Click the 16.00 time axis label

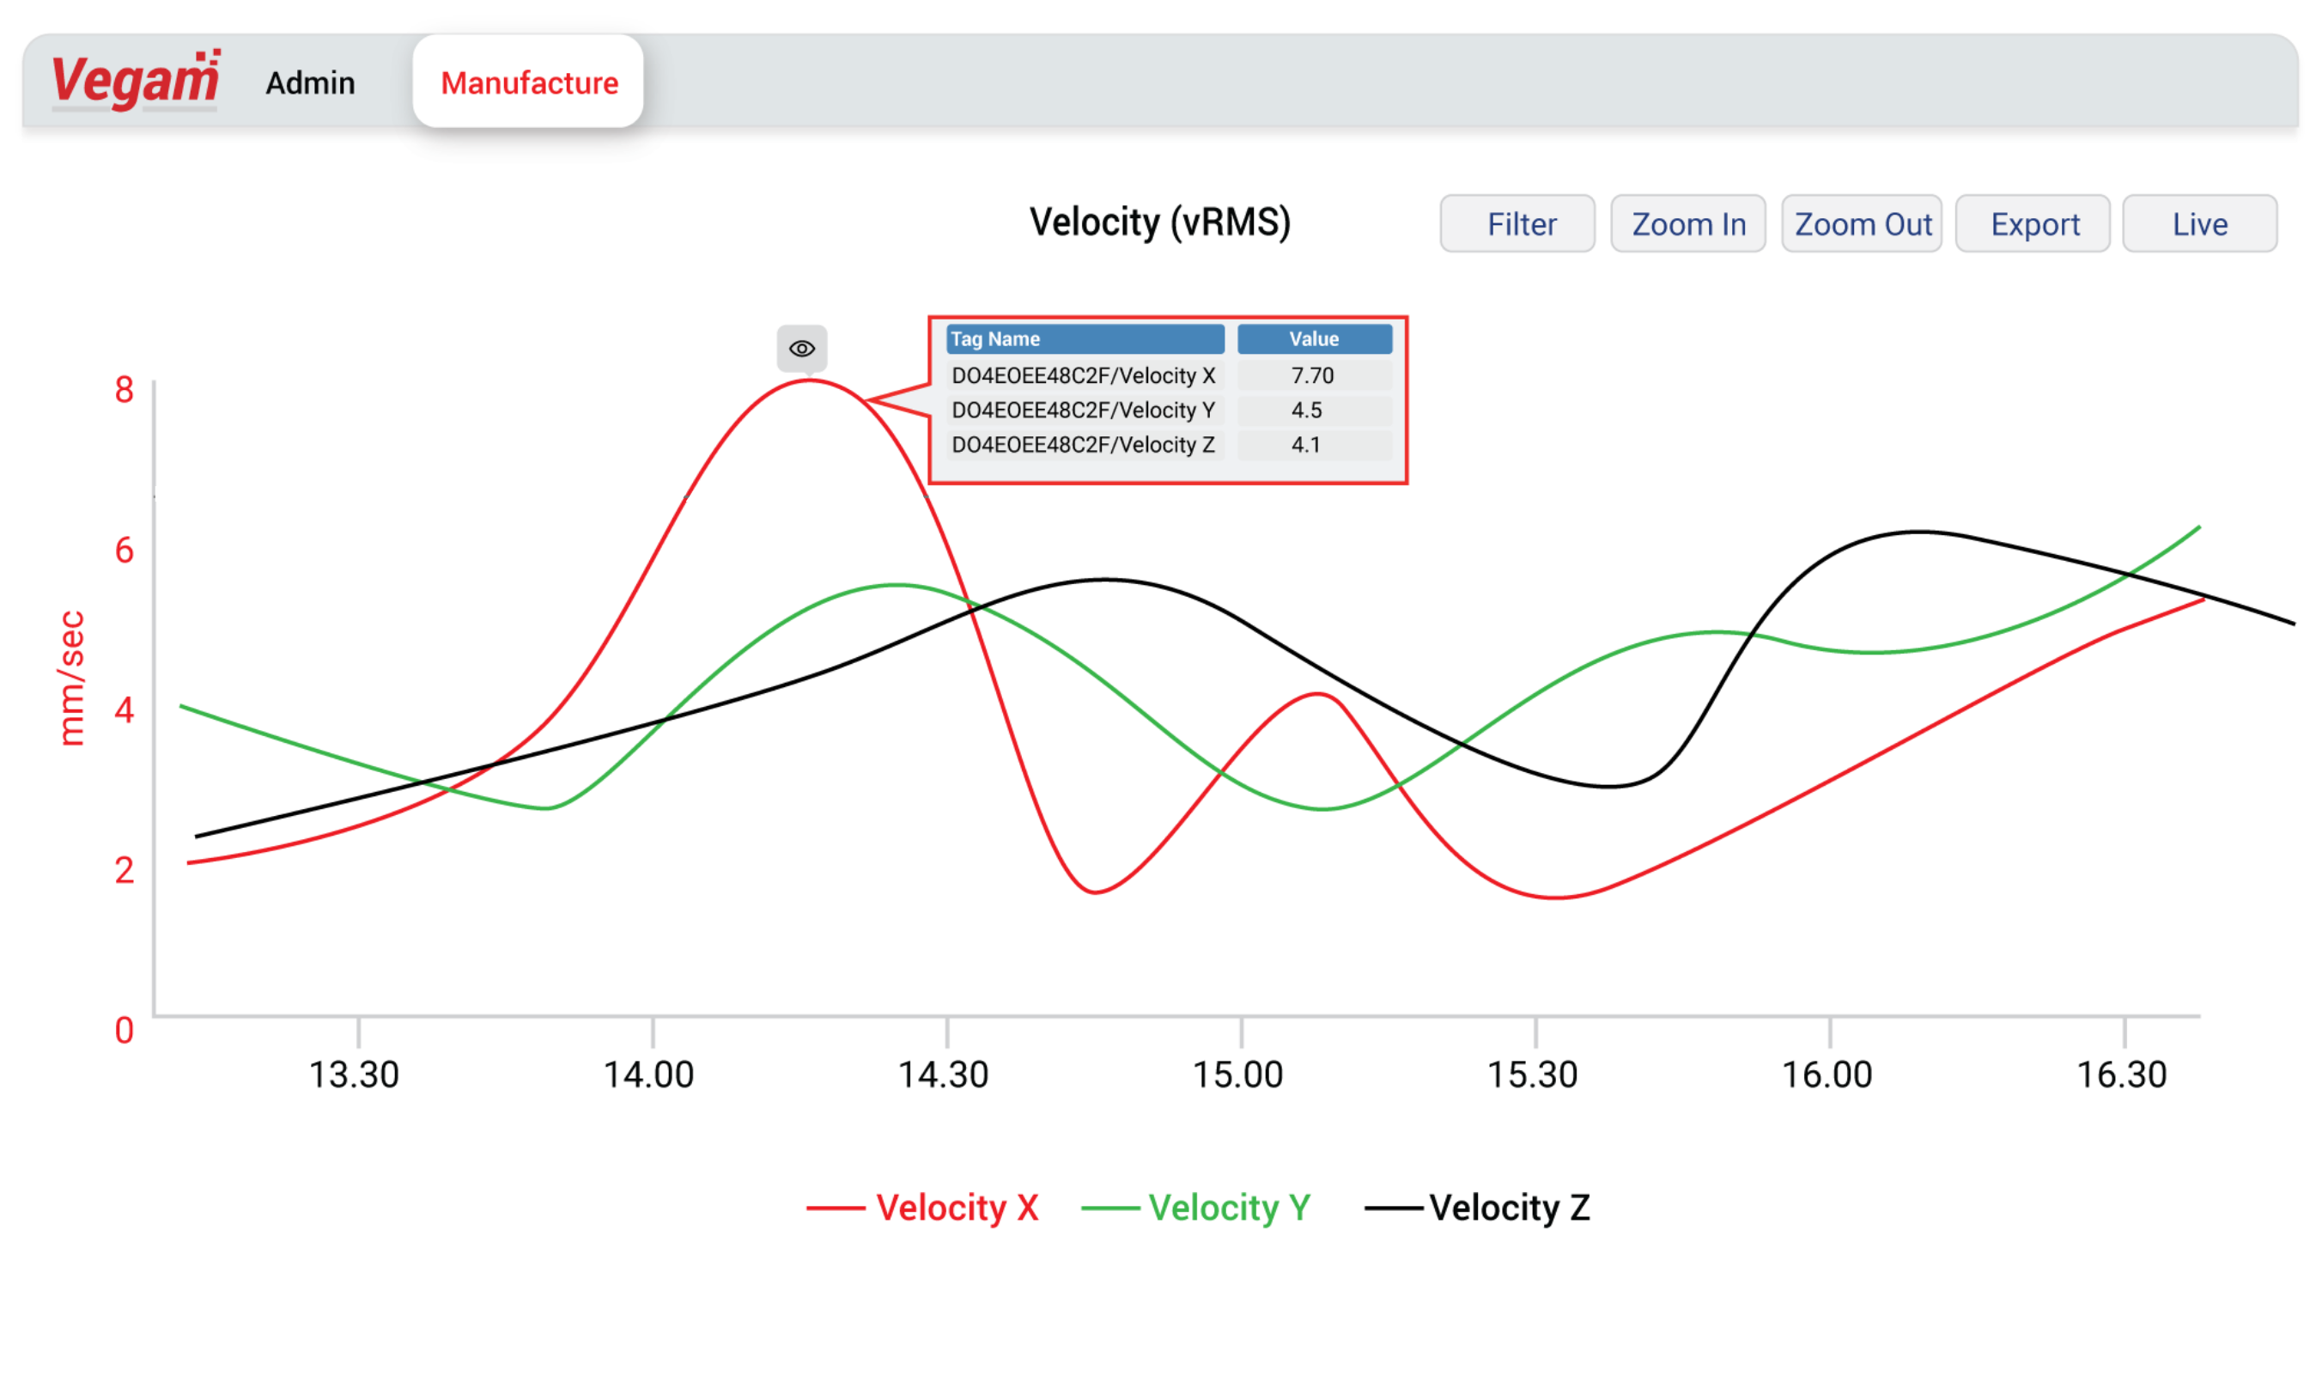(x=1827, y=1074)
